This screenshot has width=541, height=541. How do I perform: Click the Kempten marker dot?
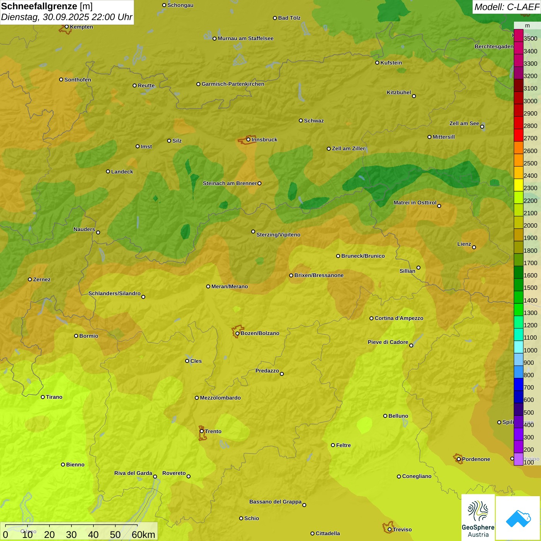[66, 27]
